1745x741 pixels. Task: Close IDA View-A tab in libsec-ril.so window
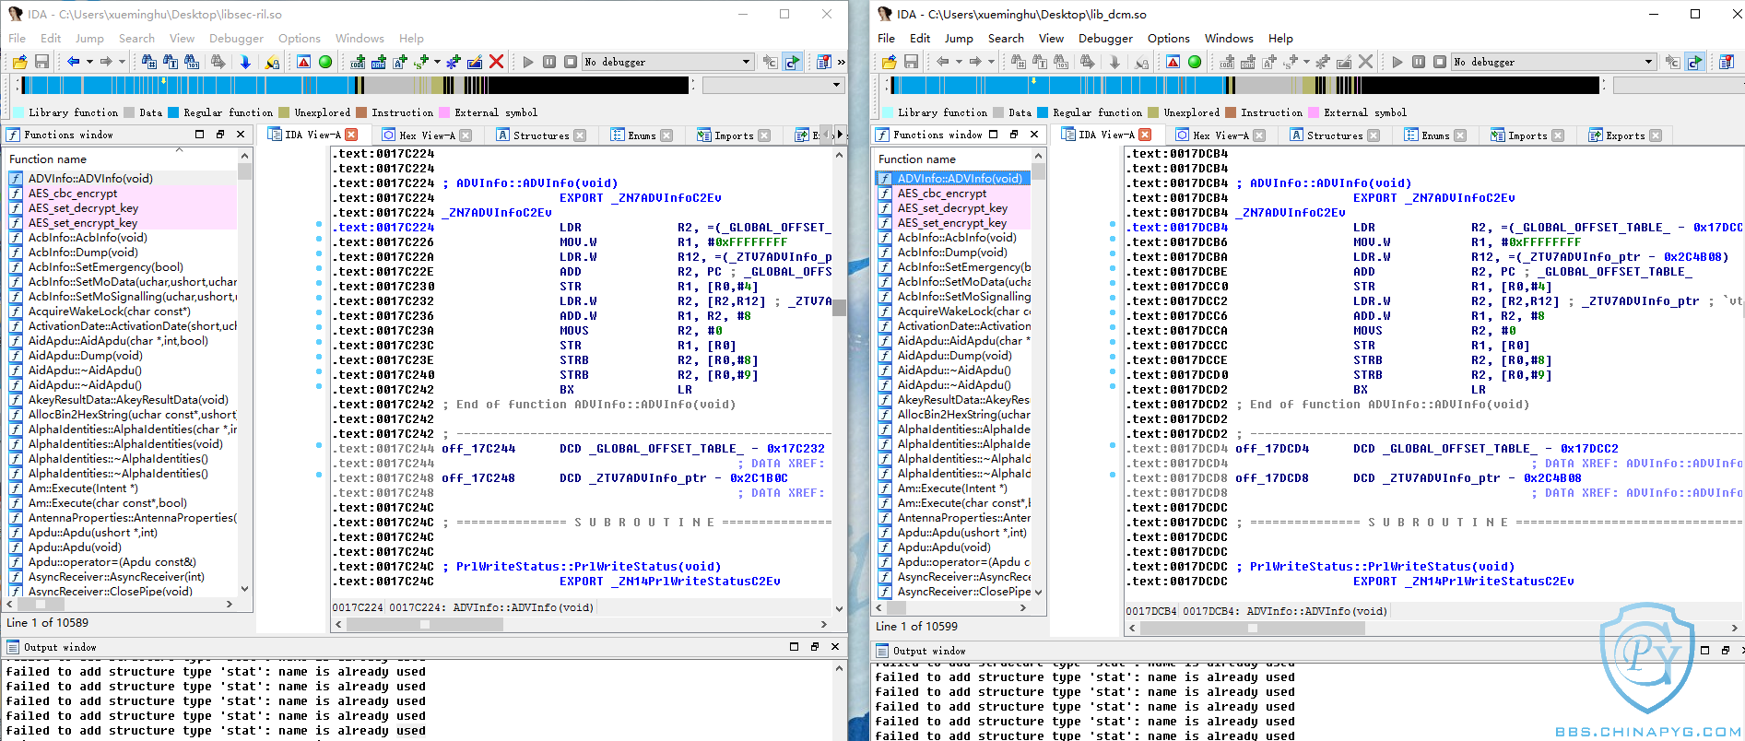point(351,135)
